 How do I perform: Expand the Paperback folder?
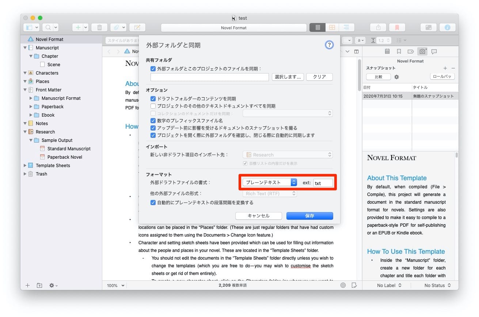pyautogui.click(x=31, y=106)
